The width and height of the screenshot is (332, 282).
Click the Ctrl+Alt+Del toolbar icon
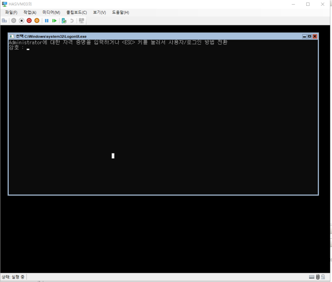pos(4,20)
